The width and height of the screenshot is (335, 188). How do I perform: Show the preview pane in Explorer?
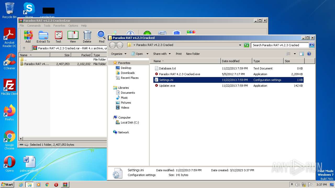pos(301,54)
